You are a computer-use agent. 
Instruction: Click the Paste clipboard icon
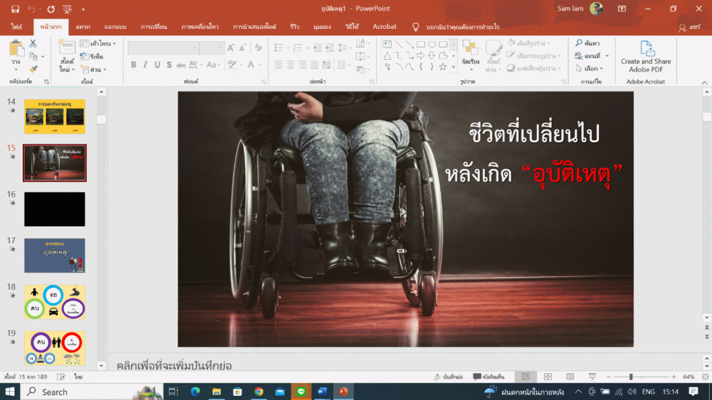[x=16, y=48]
